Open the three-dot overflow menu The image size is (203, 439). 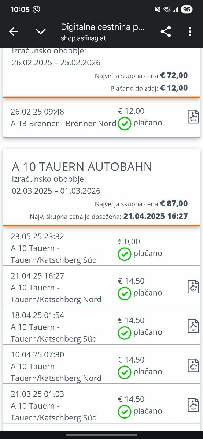click(x=190, y=32)
